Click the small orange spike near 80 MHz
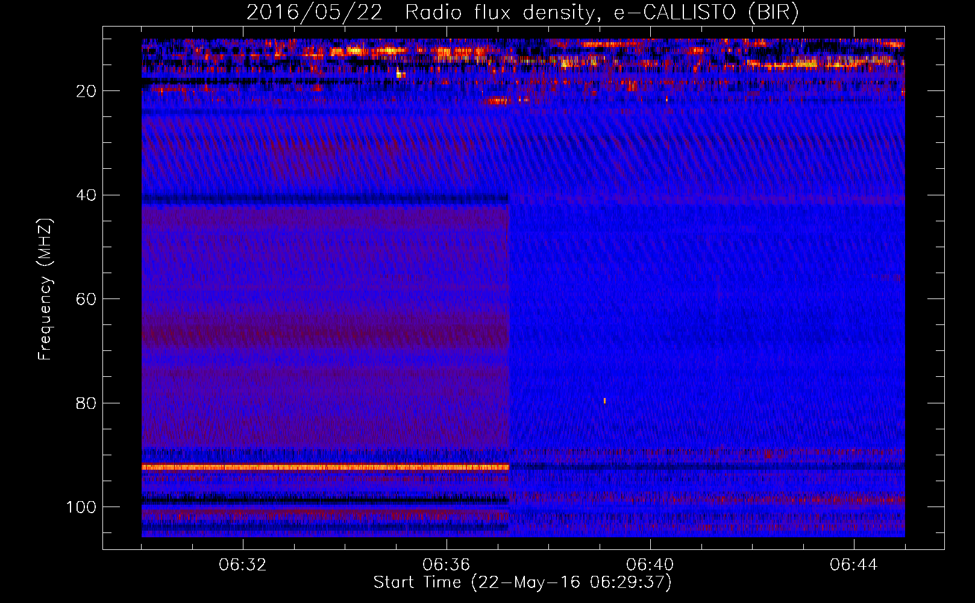This screenshot has width=975, height=603. coord(604,400)
